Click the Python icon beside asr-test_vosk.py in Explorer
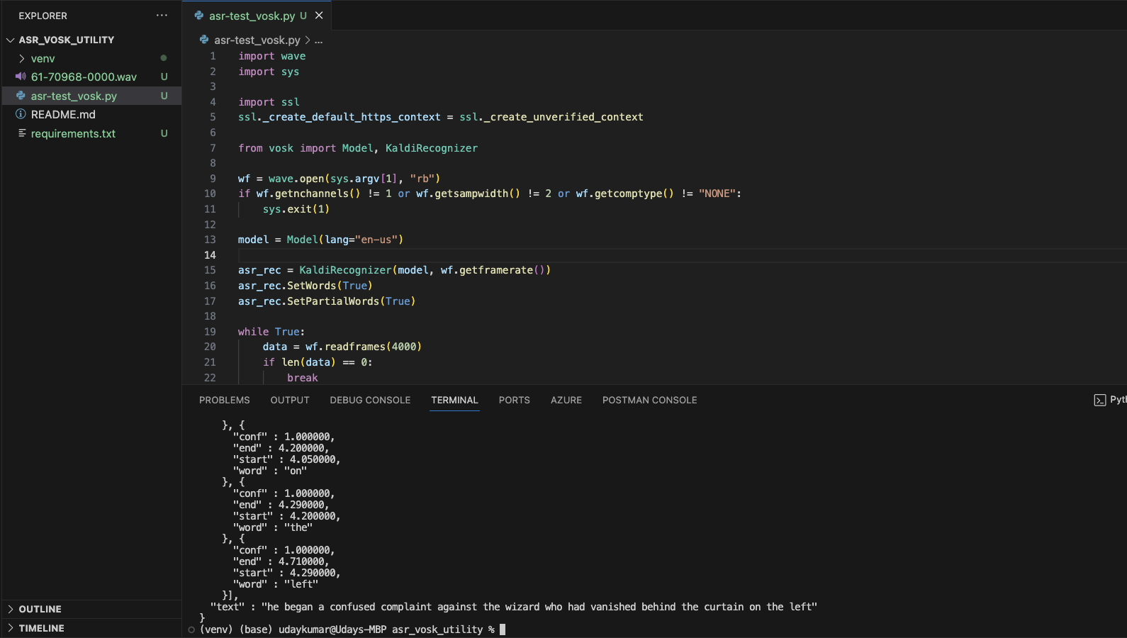1127x638 pixels. (x=21, y=96)
